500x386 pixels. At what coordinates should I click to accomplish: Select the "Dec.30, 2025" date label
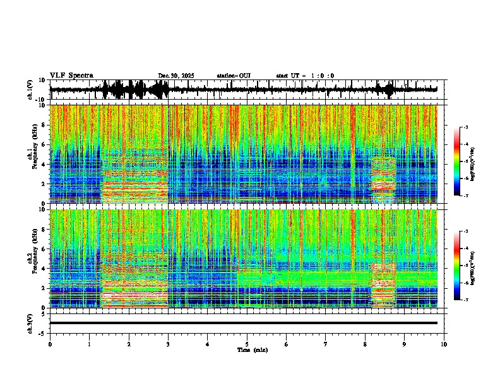tap(176, 76)
